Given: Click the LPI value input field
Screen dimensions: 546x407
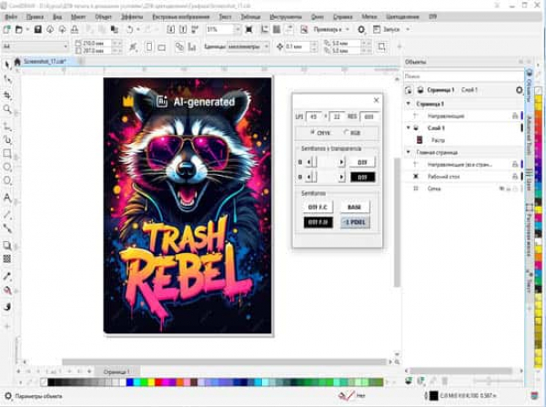Looking at the screenshot, I should [x=313, y=117].
